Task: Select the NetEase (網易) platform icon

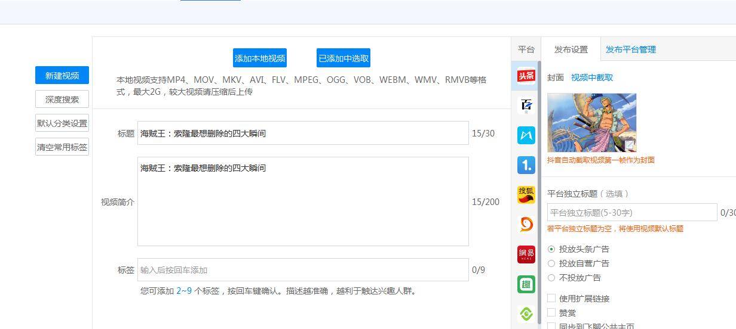Action: pos(526,254)
